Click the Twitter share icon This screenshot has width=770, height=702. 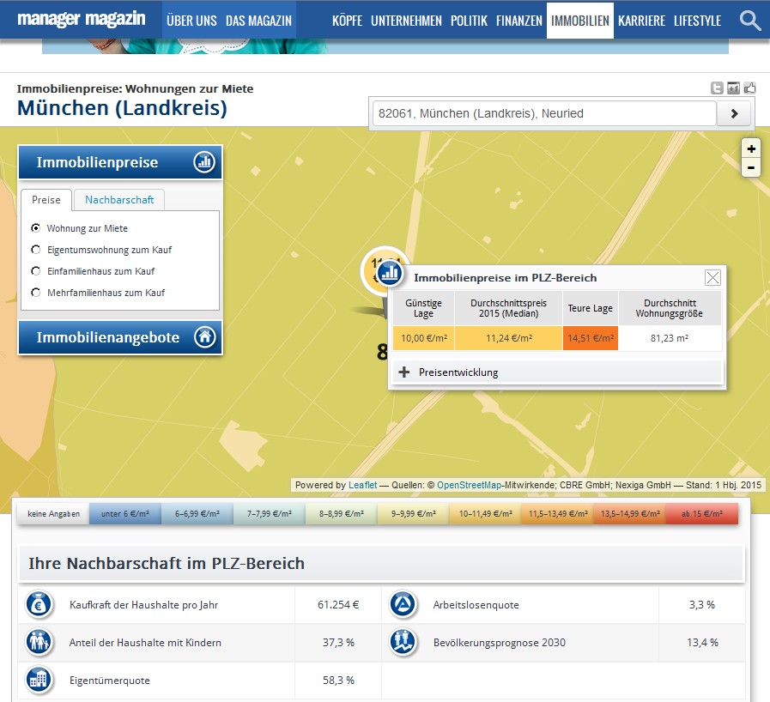(x=717, y=88)
